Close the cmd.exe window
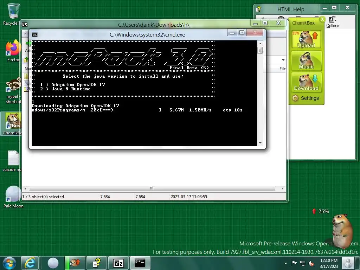Screen dimensions: 360x270 point(255,33)
